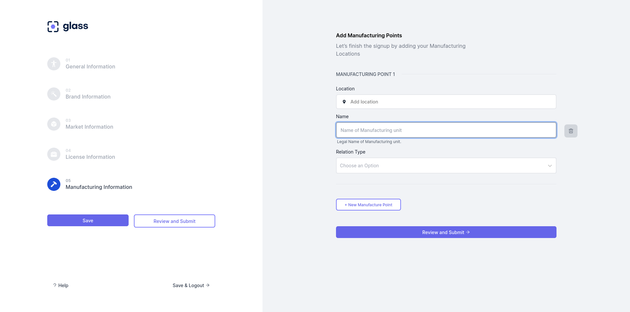This screenshot has width=630, height=312.
Task: Click the Manufacturing Information hammer icon
Action: click(54, 184)
